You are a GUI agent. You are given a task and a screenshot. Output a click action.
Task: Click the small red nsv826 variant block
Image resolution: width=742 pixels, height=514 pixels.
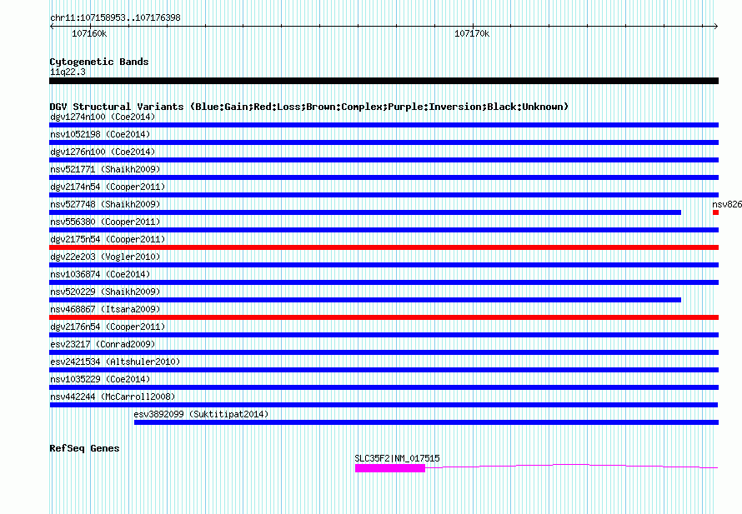tap(715, 212)
